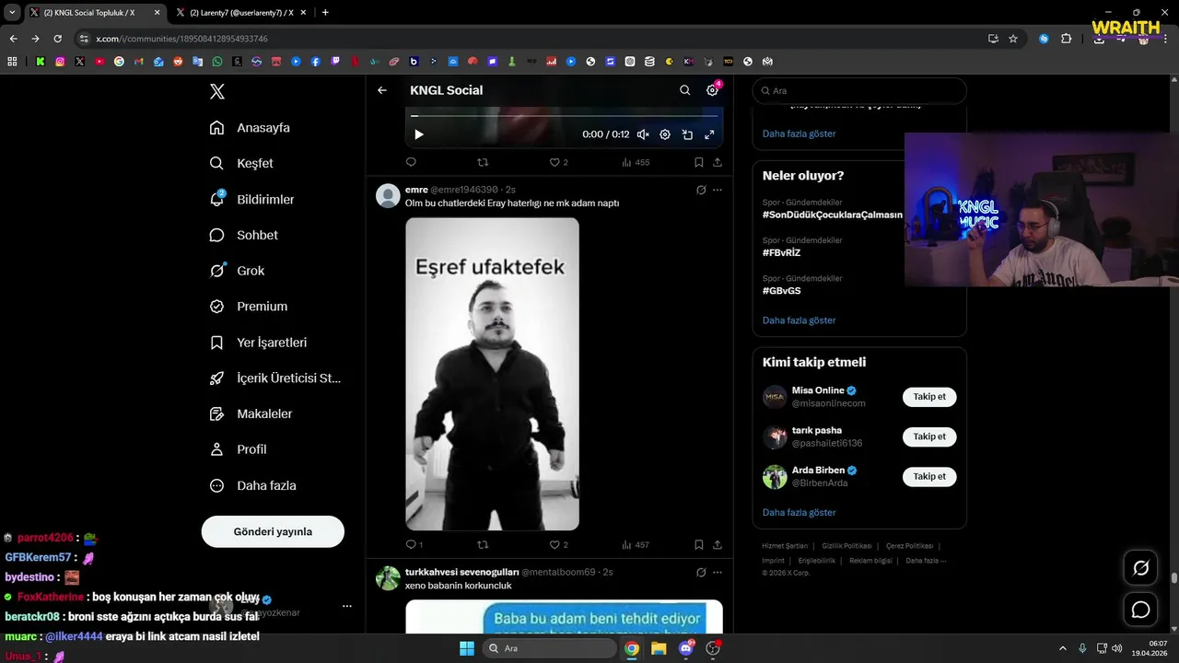Open Windows Start menu
Viewport: 1179px width, 663px height.
[467, 648]
